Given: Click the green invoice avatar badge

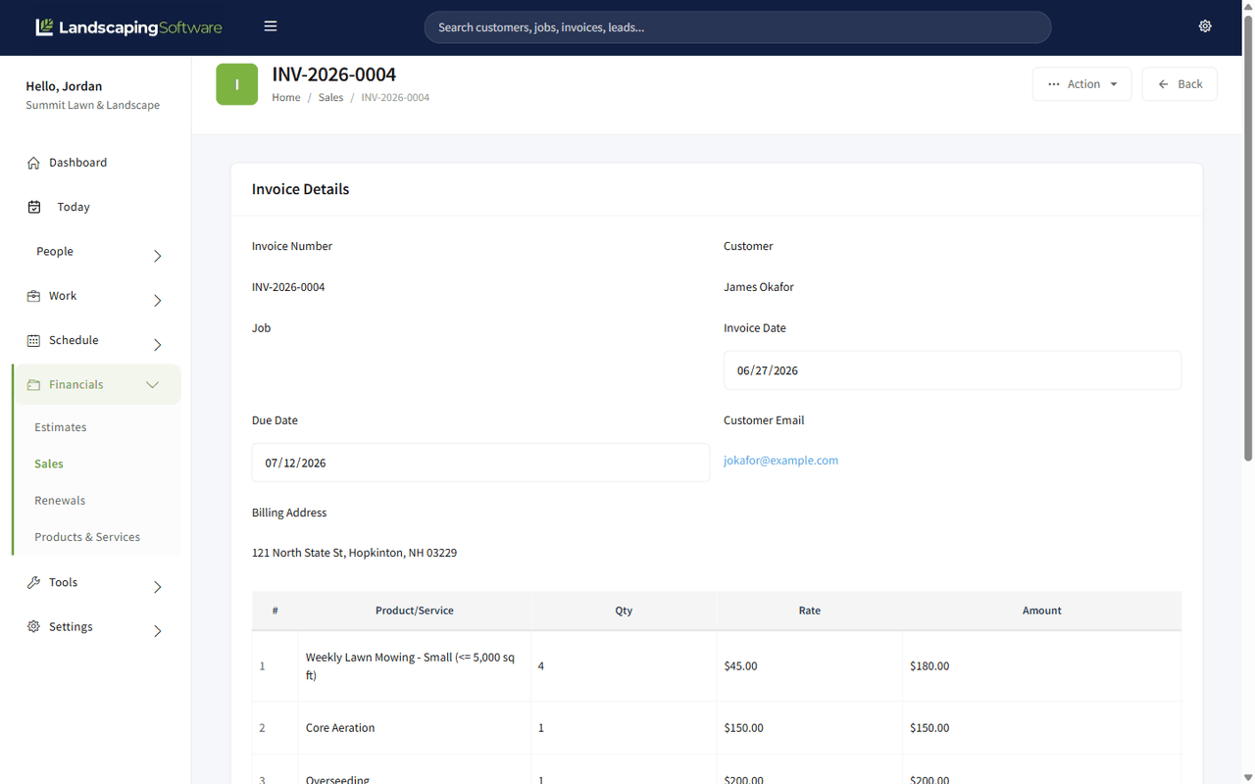Looking at the screenshot, I should [x=237, y=84].
